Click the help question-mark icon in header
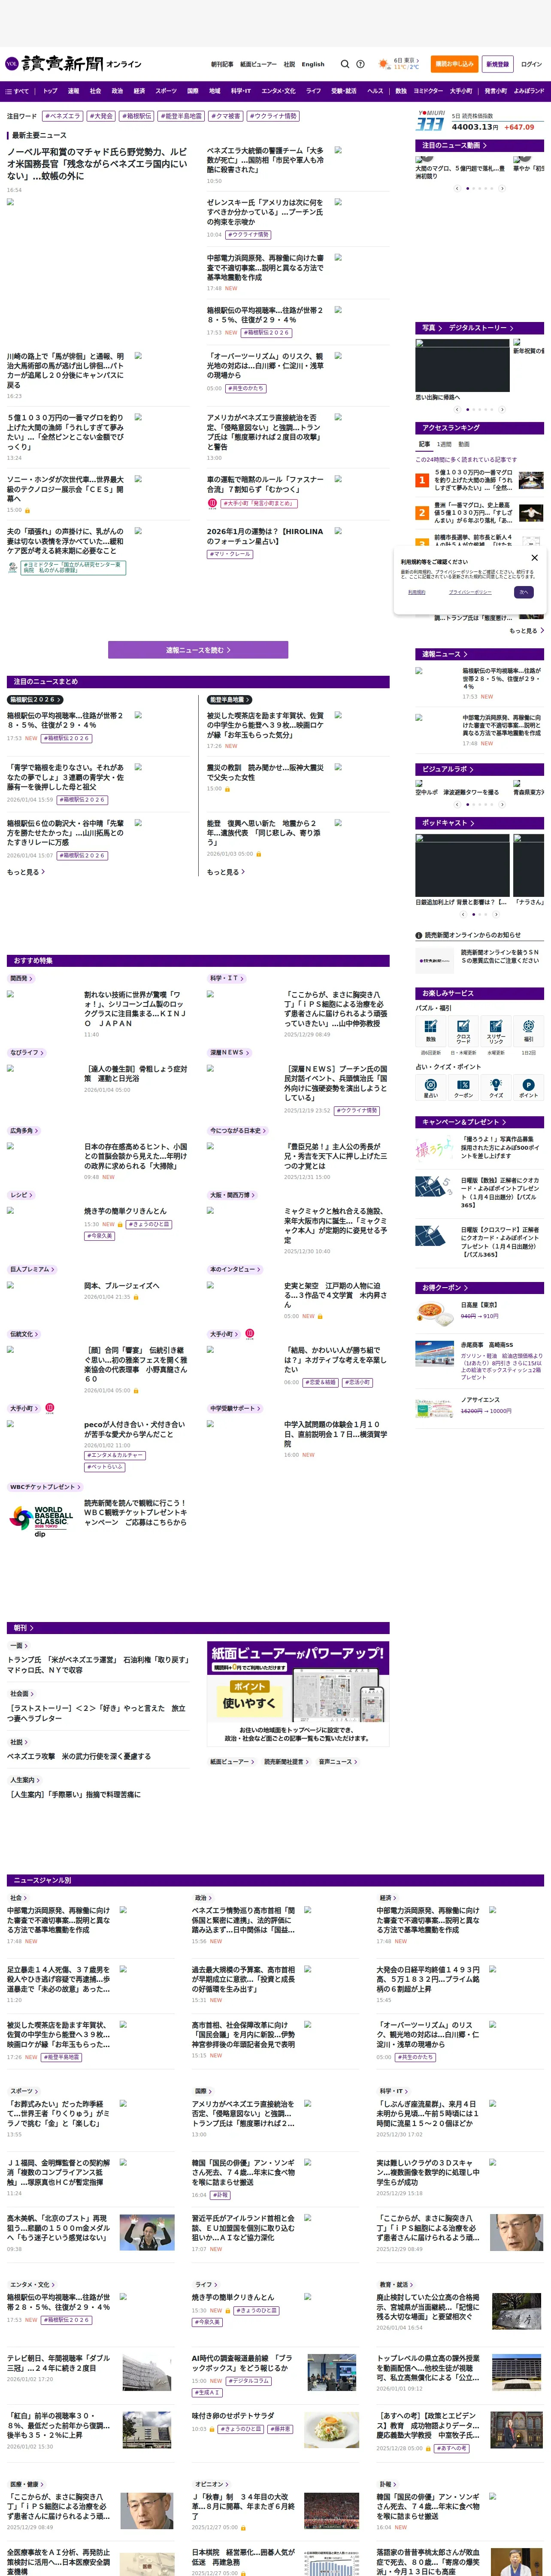 [x=360, y=64]
